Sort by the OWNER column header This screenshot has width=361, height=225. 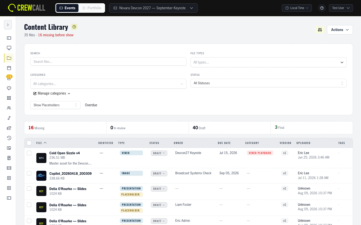(178, 143)
